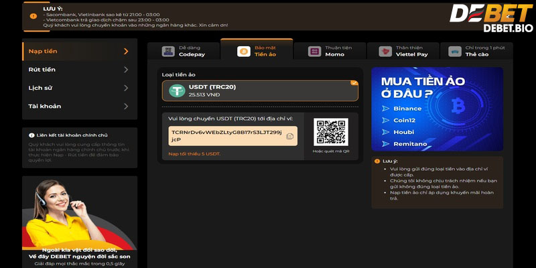The height and width of the screenshot is (268, 536).
Task: Switch to the Codepay tab
Action: (184, 51)
